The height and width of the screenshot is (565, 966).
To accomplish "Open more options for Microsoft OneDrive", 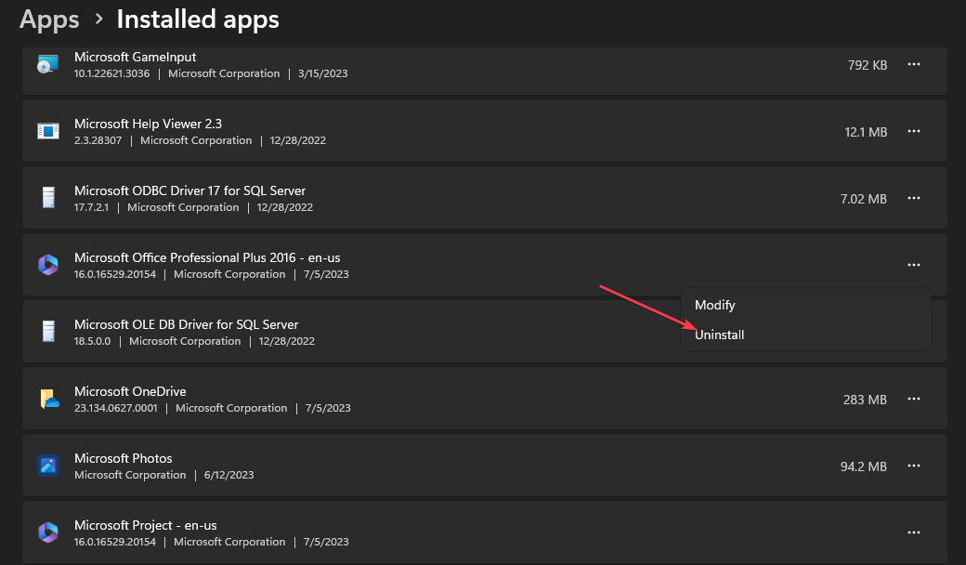I will [914, 399].
